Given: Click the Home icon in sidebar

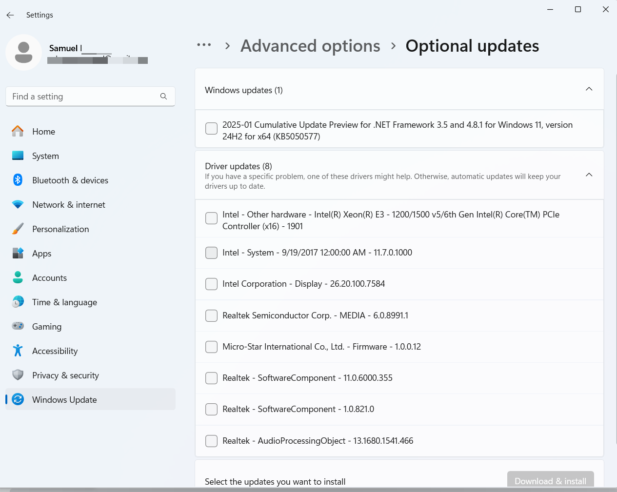Looking at the screenshot, I should [18, 131].
